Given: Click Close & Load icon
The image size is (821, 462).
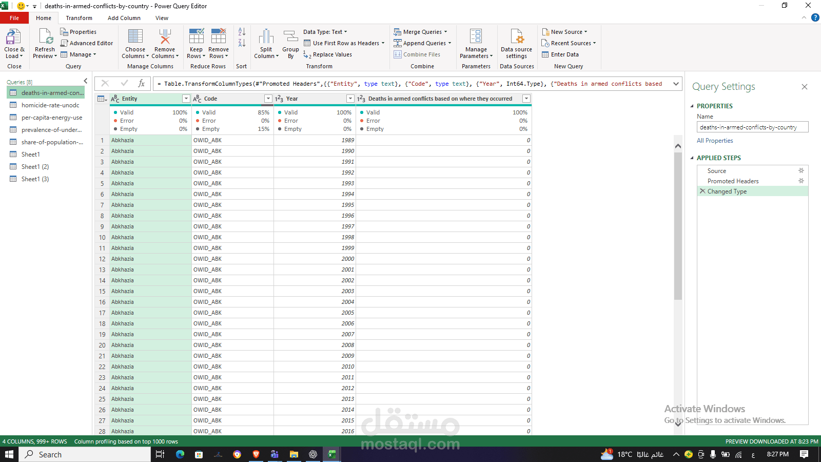Looking at the screenshot, I should (x=13, y=37).
